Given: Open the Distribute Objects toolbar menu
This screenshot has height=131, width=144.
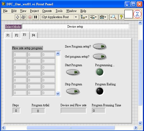Looking at the screenshot, I should click(94, 17).
